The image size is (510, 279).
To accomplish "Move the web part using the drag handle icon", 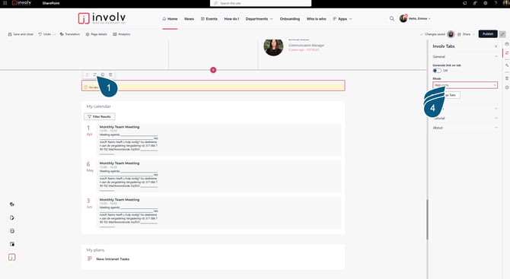I will coord(87,75).
